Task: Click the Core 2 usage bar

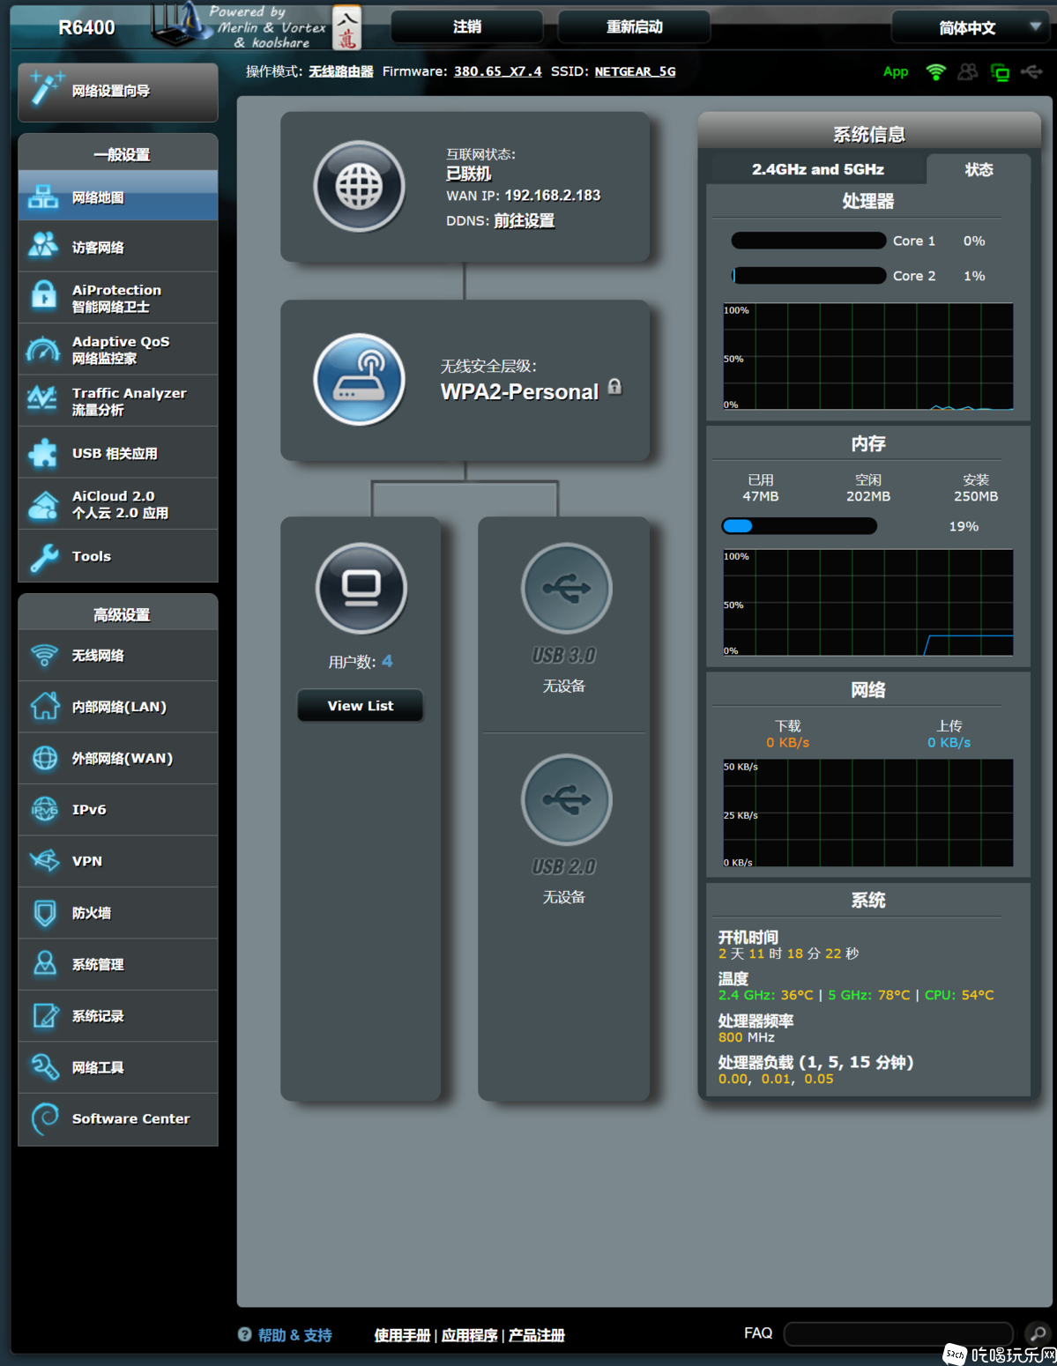Action: pyautogui.click(x=808, y=276)
